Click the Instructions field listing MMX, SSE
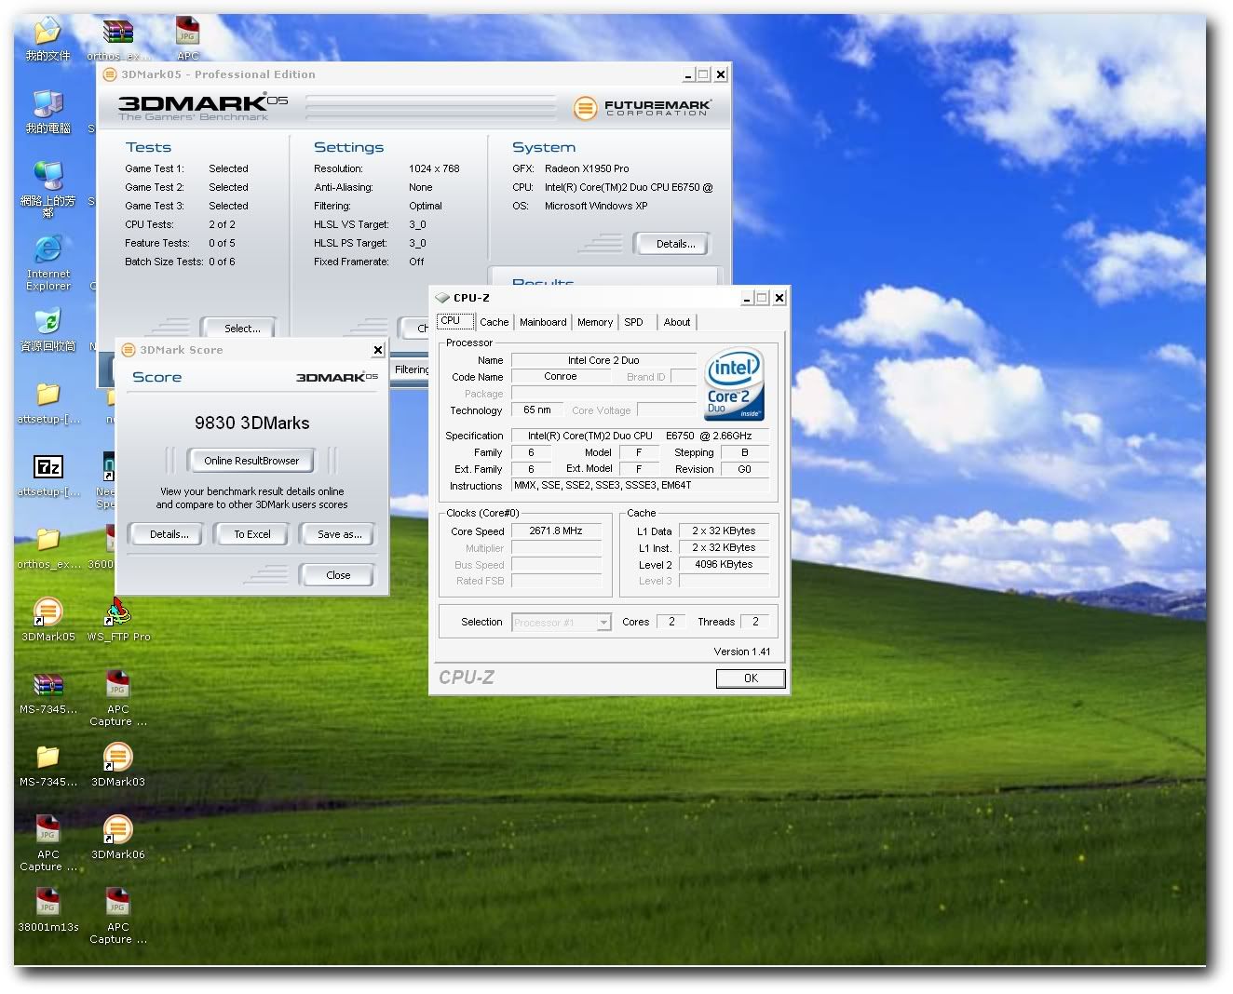This screenshot has width=1233, height=994. click(641, 485)
